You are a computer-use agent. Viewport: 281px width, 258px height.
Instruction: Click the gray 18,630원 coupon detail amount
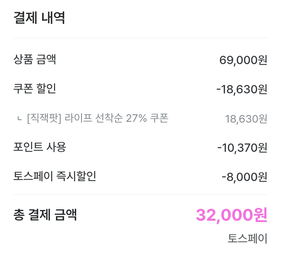tap(246, 119)
